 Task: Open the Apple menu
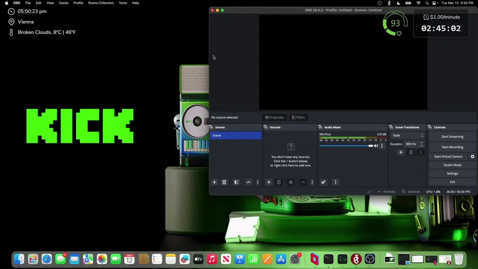click(6, 3)
